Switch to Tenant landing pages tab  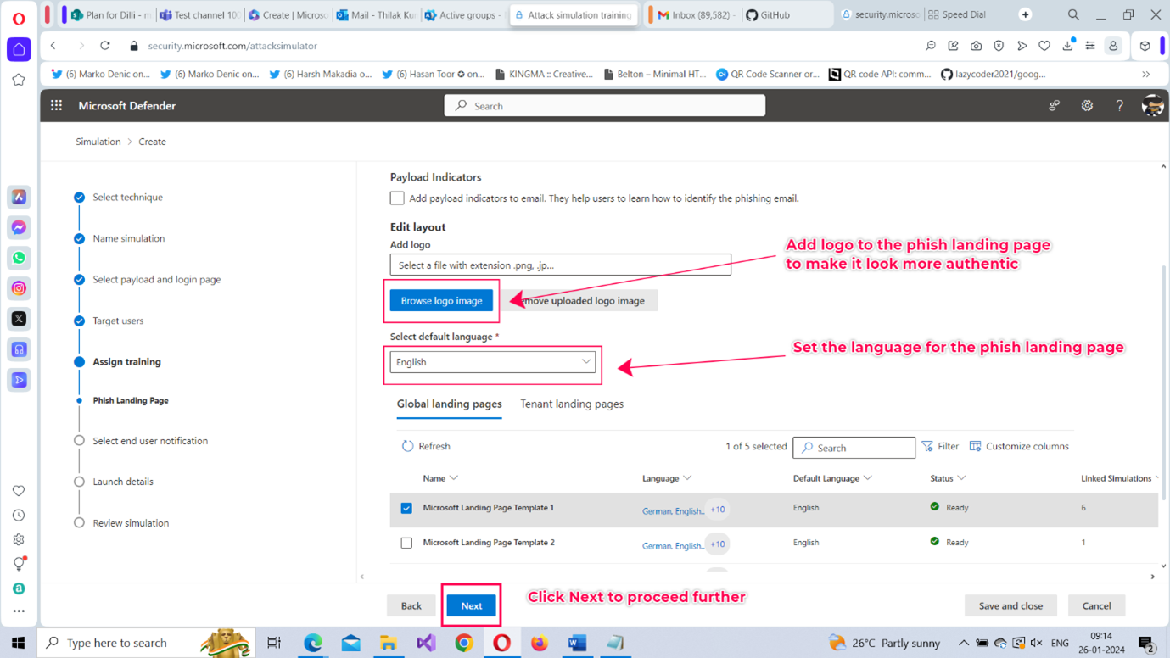[x=572, y=404]
